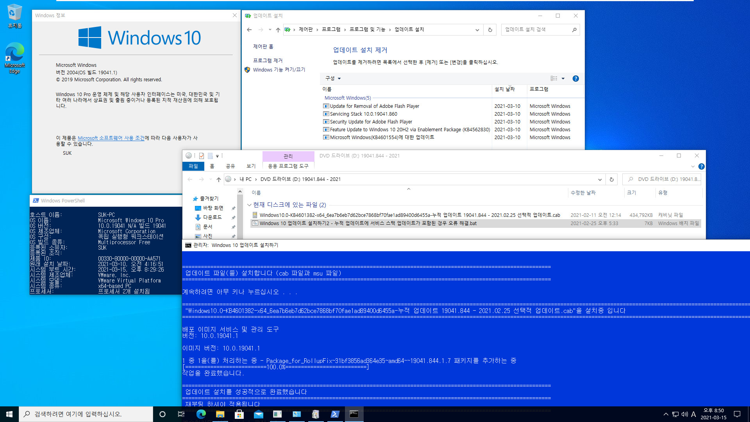Select Security Update for Adobe Flash Player
750x422 pixels.
coord(371,122)
